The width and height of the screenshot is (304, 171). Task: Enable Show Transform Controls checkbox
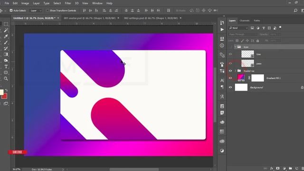(47, 10)
